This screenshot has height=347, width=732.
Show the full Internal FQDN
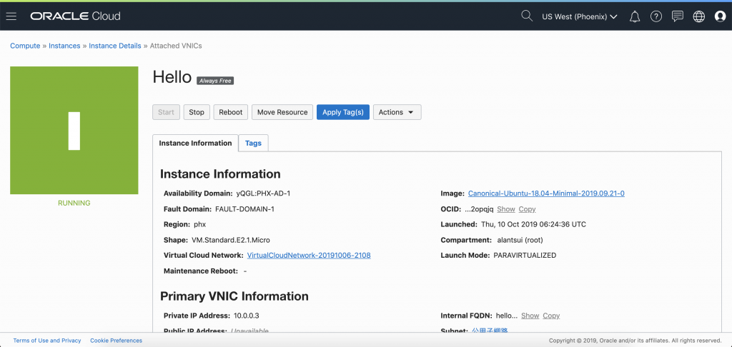(x=530, y=316)
